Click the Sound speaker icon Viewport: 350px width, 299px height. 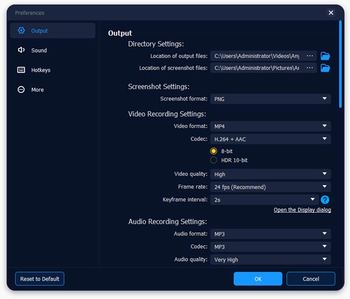(x=22, y=50)
